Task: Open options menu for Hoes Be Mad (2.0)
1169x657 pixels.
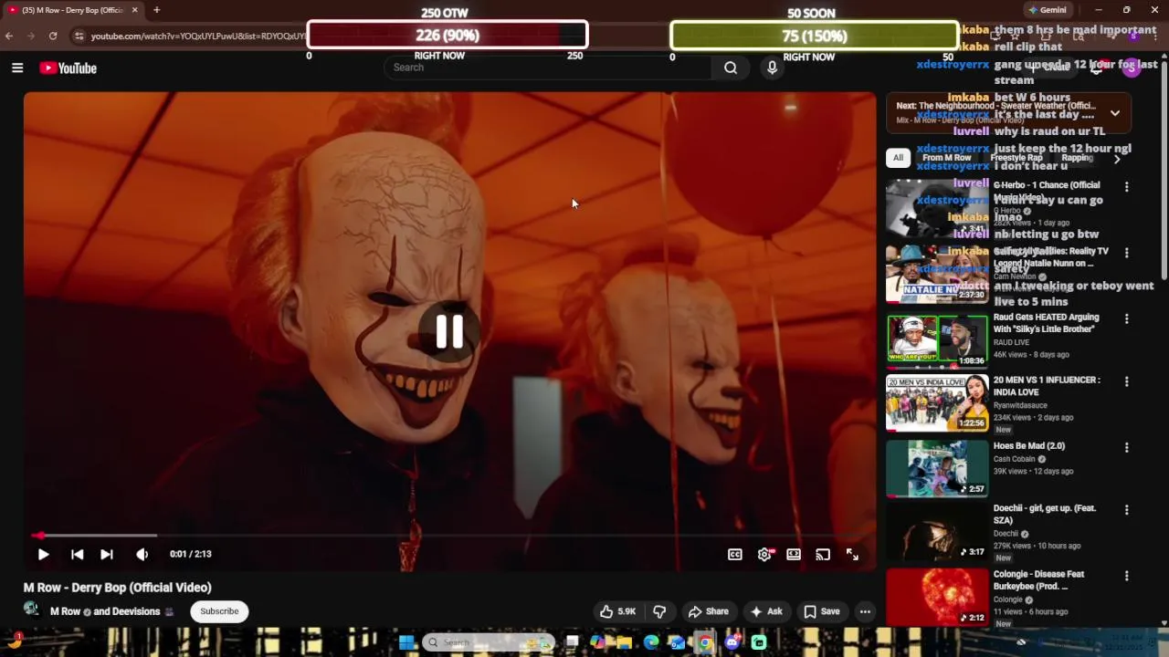Action: click(x=1126, y=448)
